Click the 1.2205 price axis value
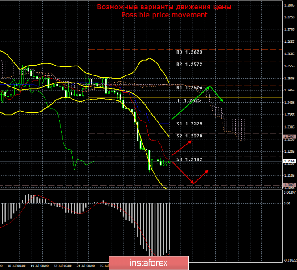This screenshot has width=297, height=270. [x=289, y=151]
